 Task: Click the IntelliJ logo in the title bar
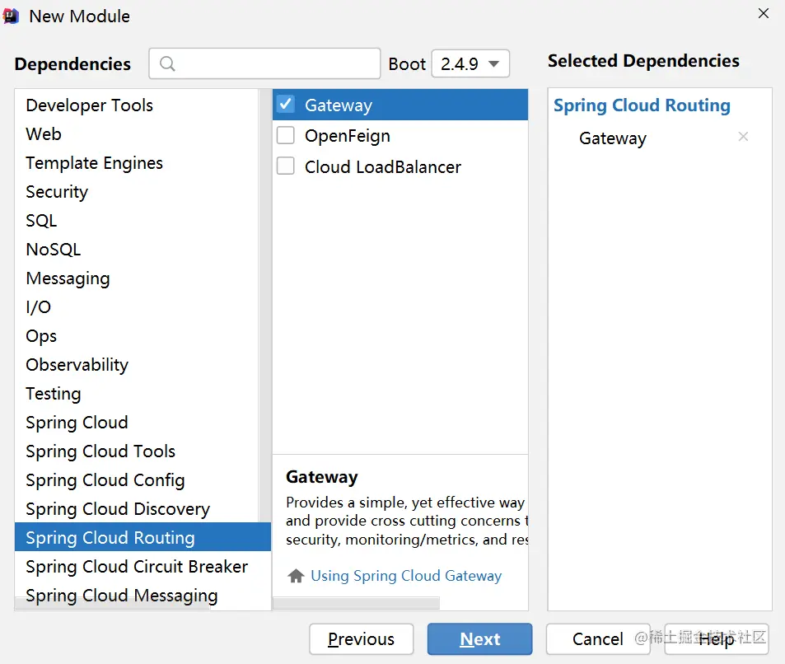(12, 16)
